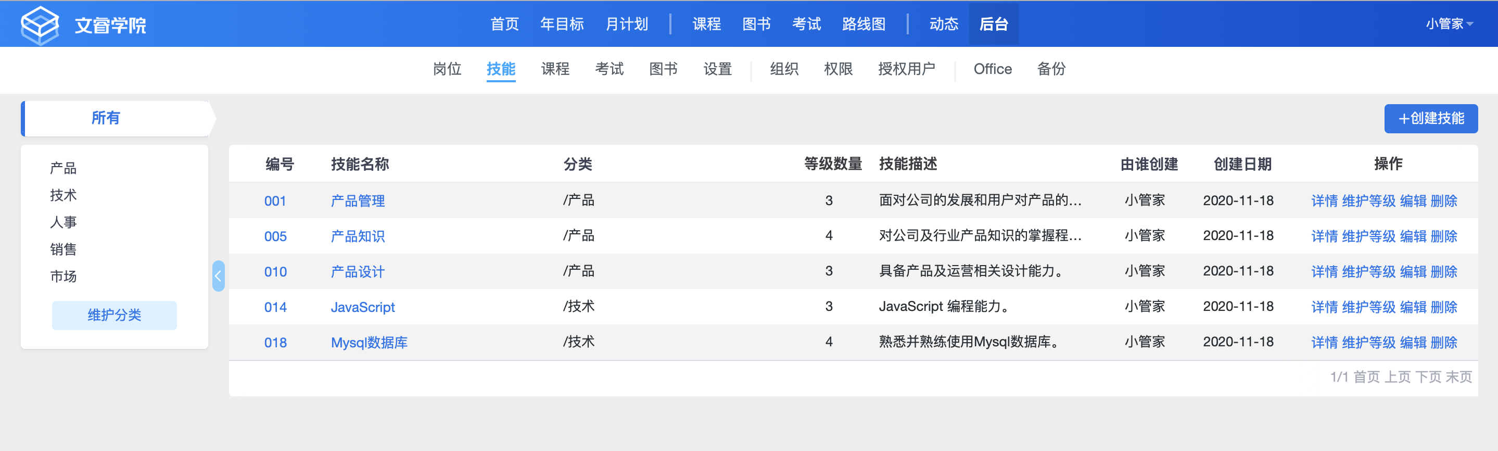Viewport: 1498px width, 451px height.
Task: Go to 末页 in pagination
Action: [x=1458, y=378]
